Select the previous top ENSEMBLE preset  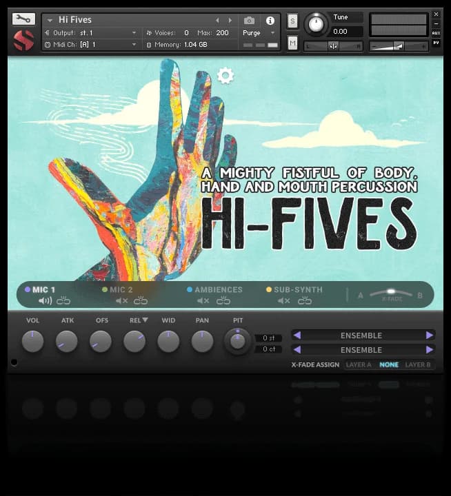297,335
